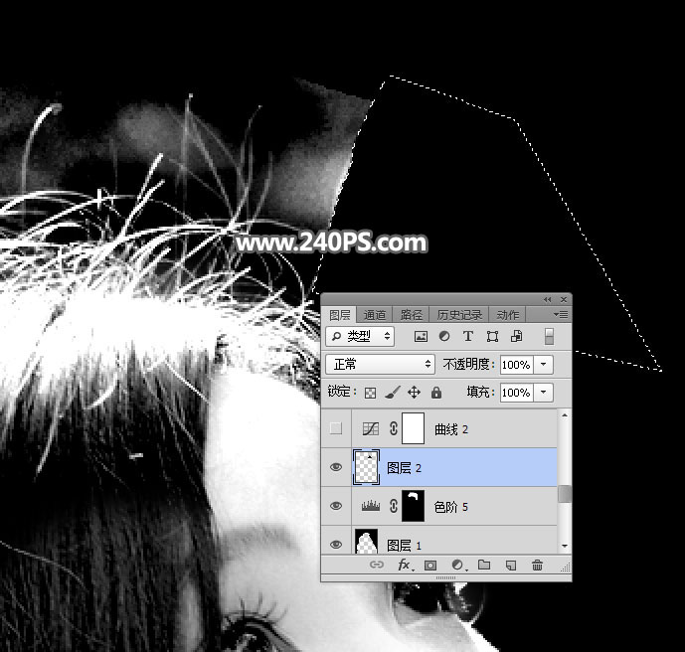This screenshot has height=652, width=685.
Task: Click the layers list scrollbar thumb
Action: click(565, 494)
